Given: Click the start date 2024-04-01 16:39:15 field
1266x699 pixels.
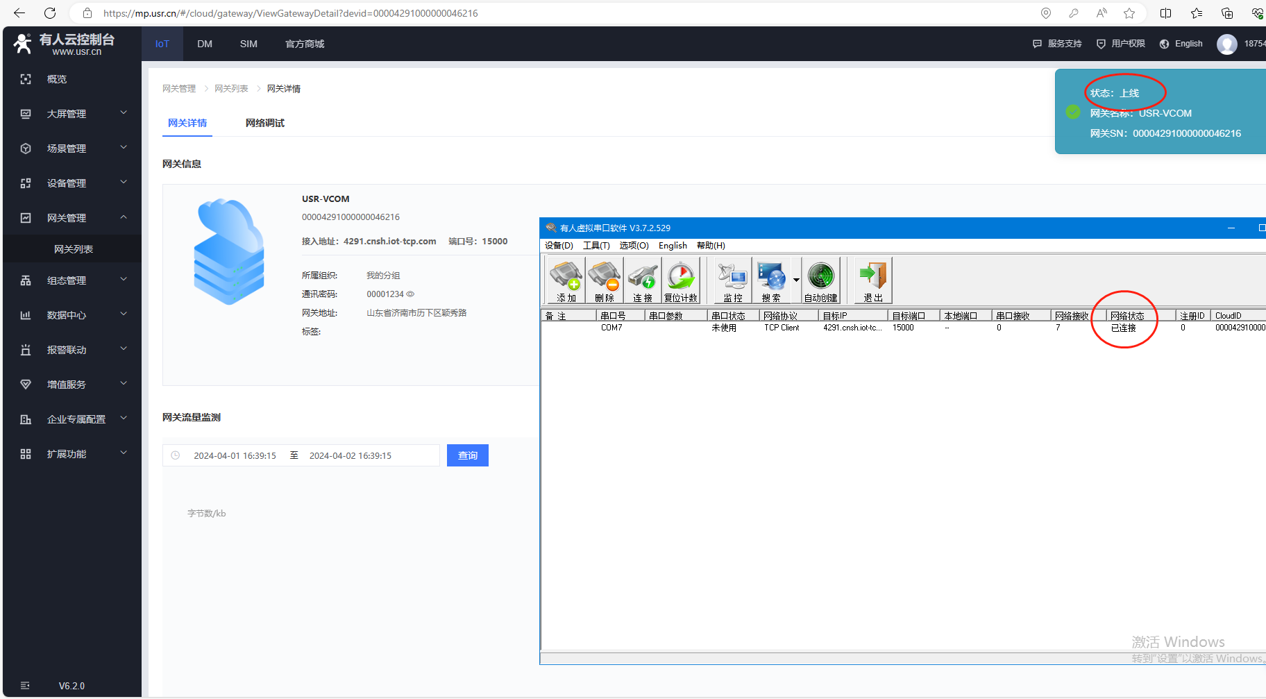Looking at the screenshot, I should tap(235, 456).
